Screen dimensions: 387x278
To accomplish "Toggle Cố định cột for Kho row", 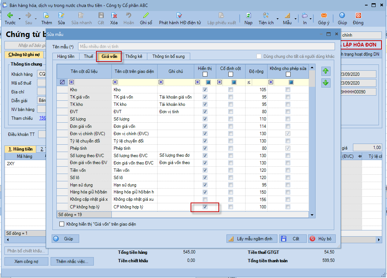I will 231,89.
